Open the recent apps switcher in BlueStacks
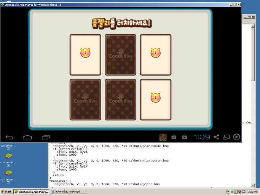 tap(46, 137)
